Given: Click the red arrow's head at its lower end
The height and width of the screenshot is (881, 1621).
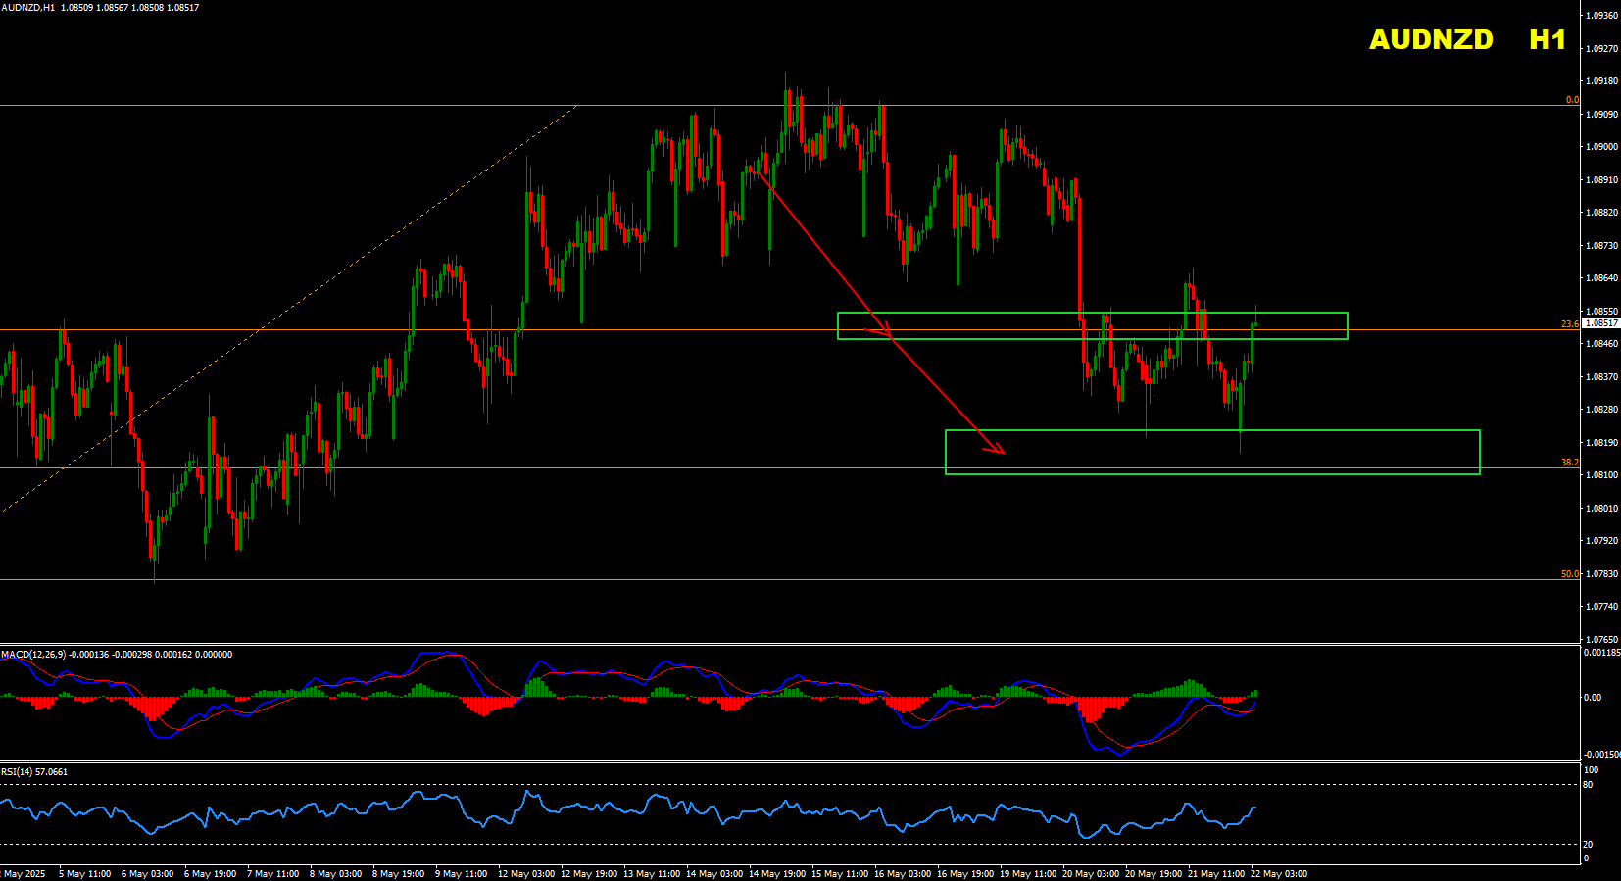Looking at the screenshot, I should [1002, 452].
